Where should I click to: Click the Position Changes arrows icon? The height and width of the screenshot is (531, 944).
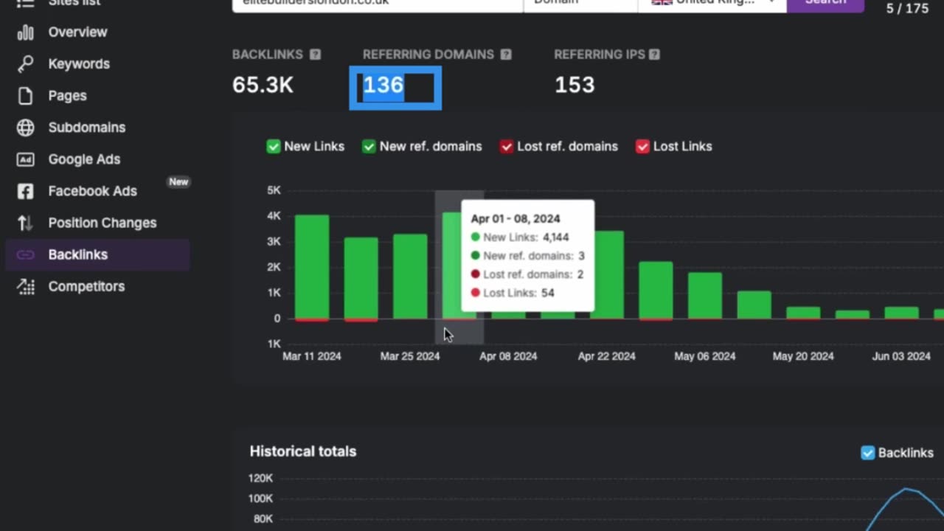click(26, 223)
